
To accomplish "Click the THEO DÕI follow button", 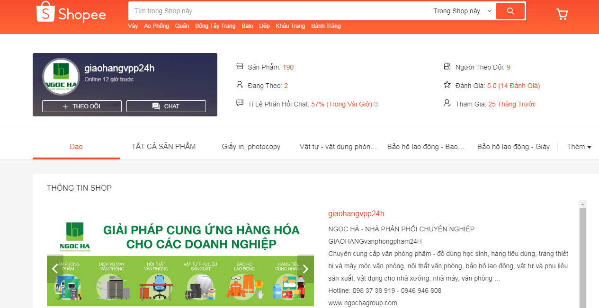I will pos(82,106).
